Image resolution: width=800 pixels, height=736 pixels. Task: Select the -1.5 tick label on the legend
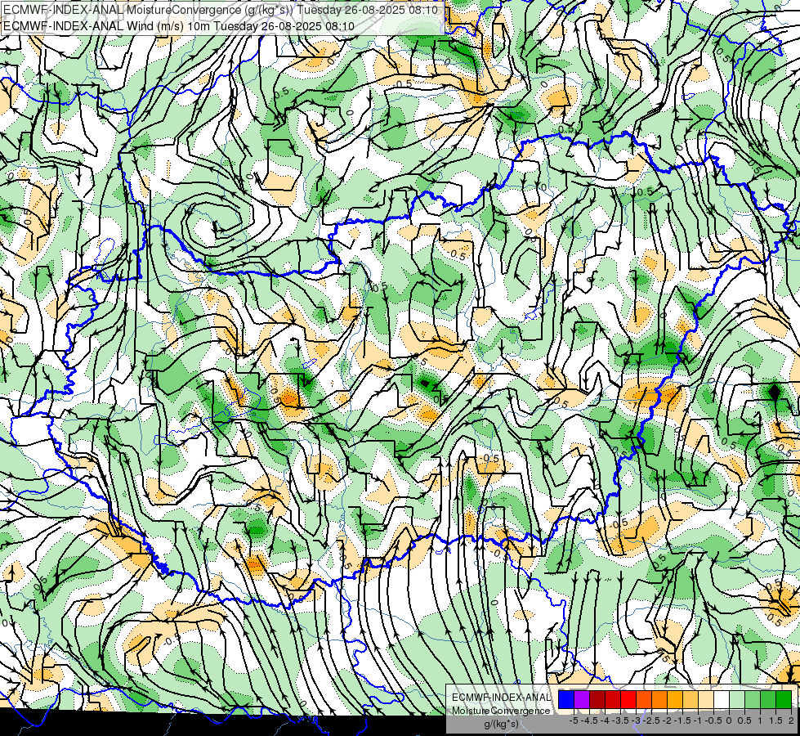[682, 720]
